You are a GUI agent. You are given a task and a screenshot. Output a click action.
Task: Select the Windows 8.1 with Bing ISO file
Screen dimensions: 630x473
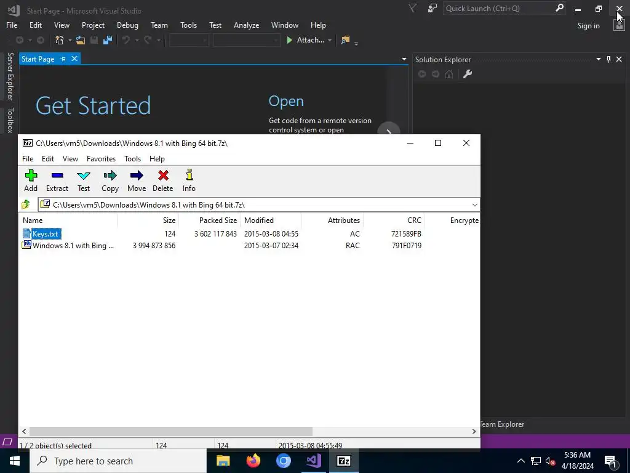pos(249,245)
